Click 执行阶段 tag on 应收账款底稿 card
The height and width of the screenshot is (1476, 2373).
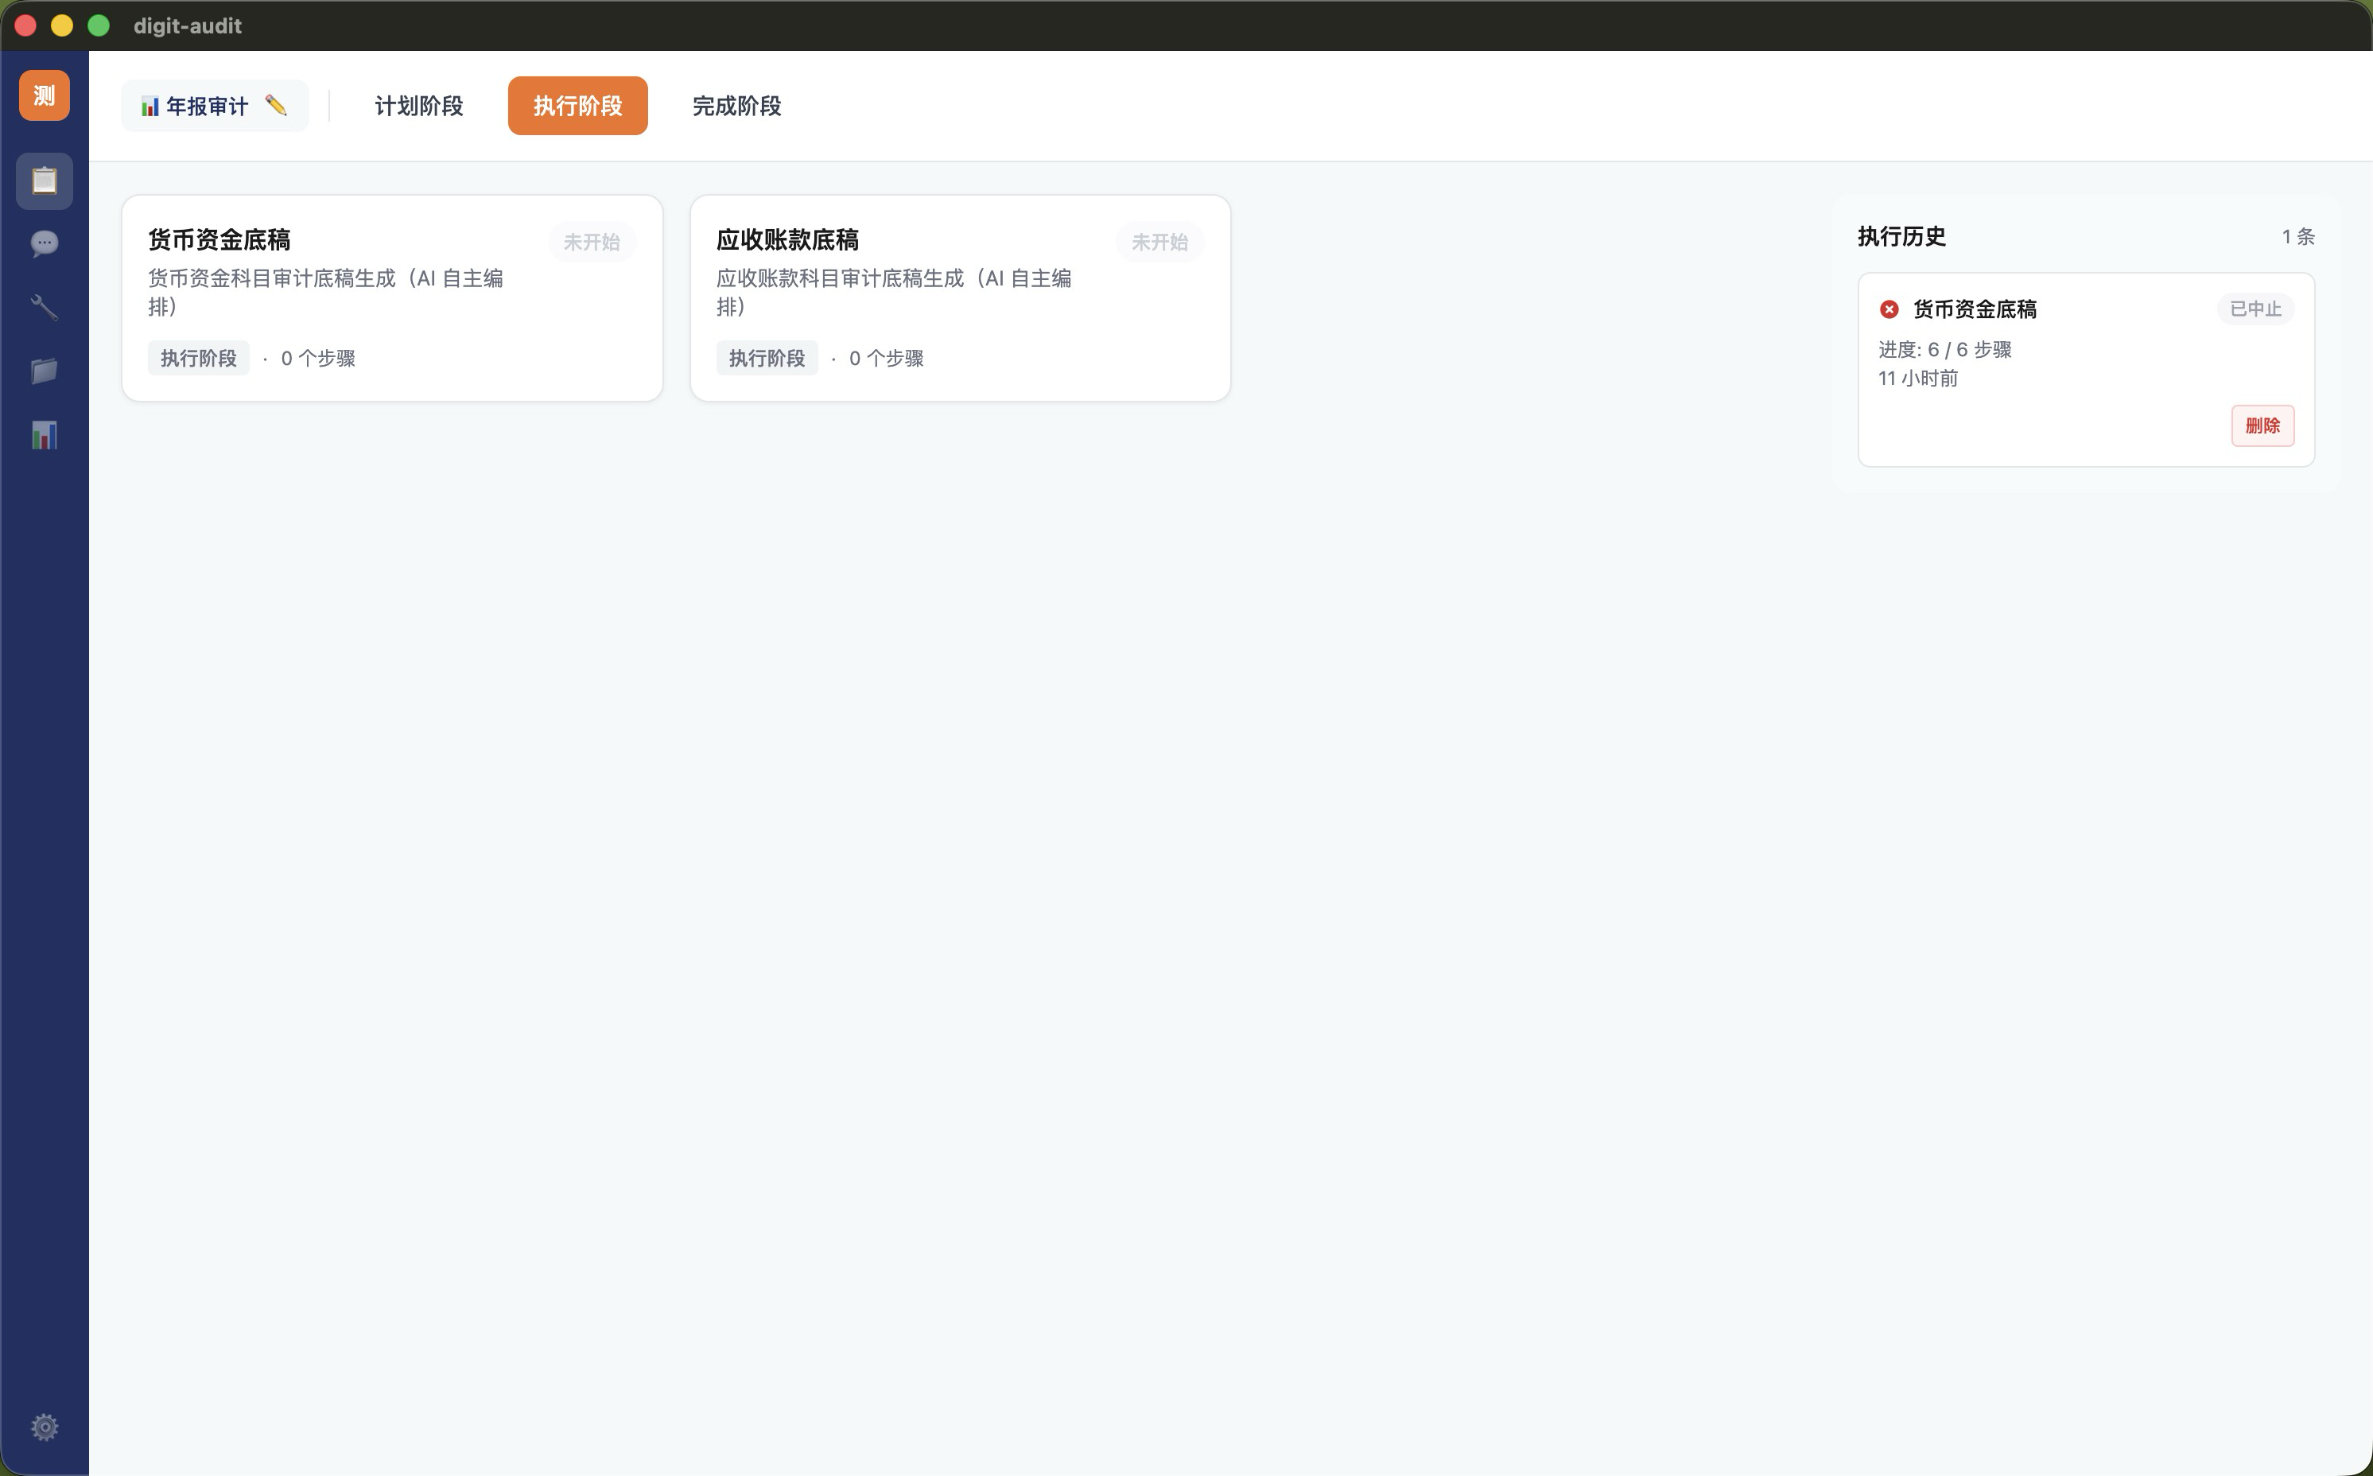click(x=767, y=358)
